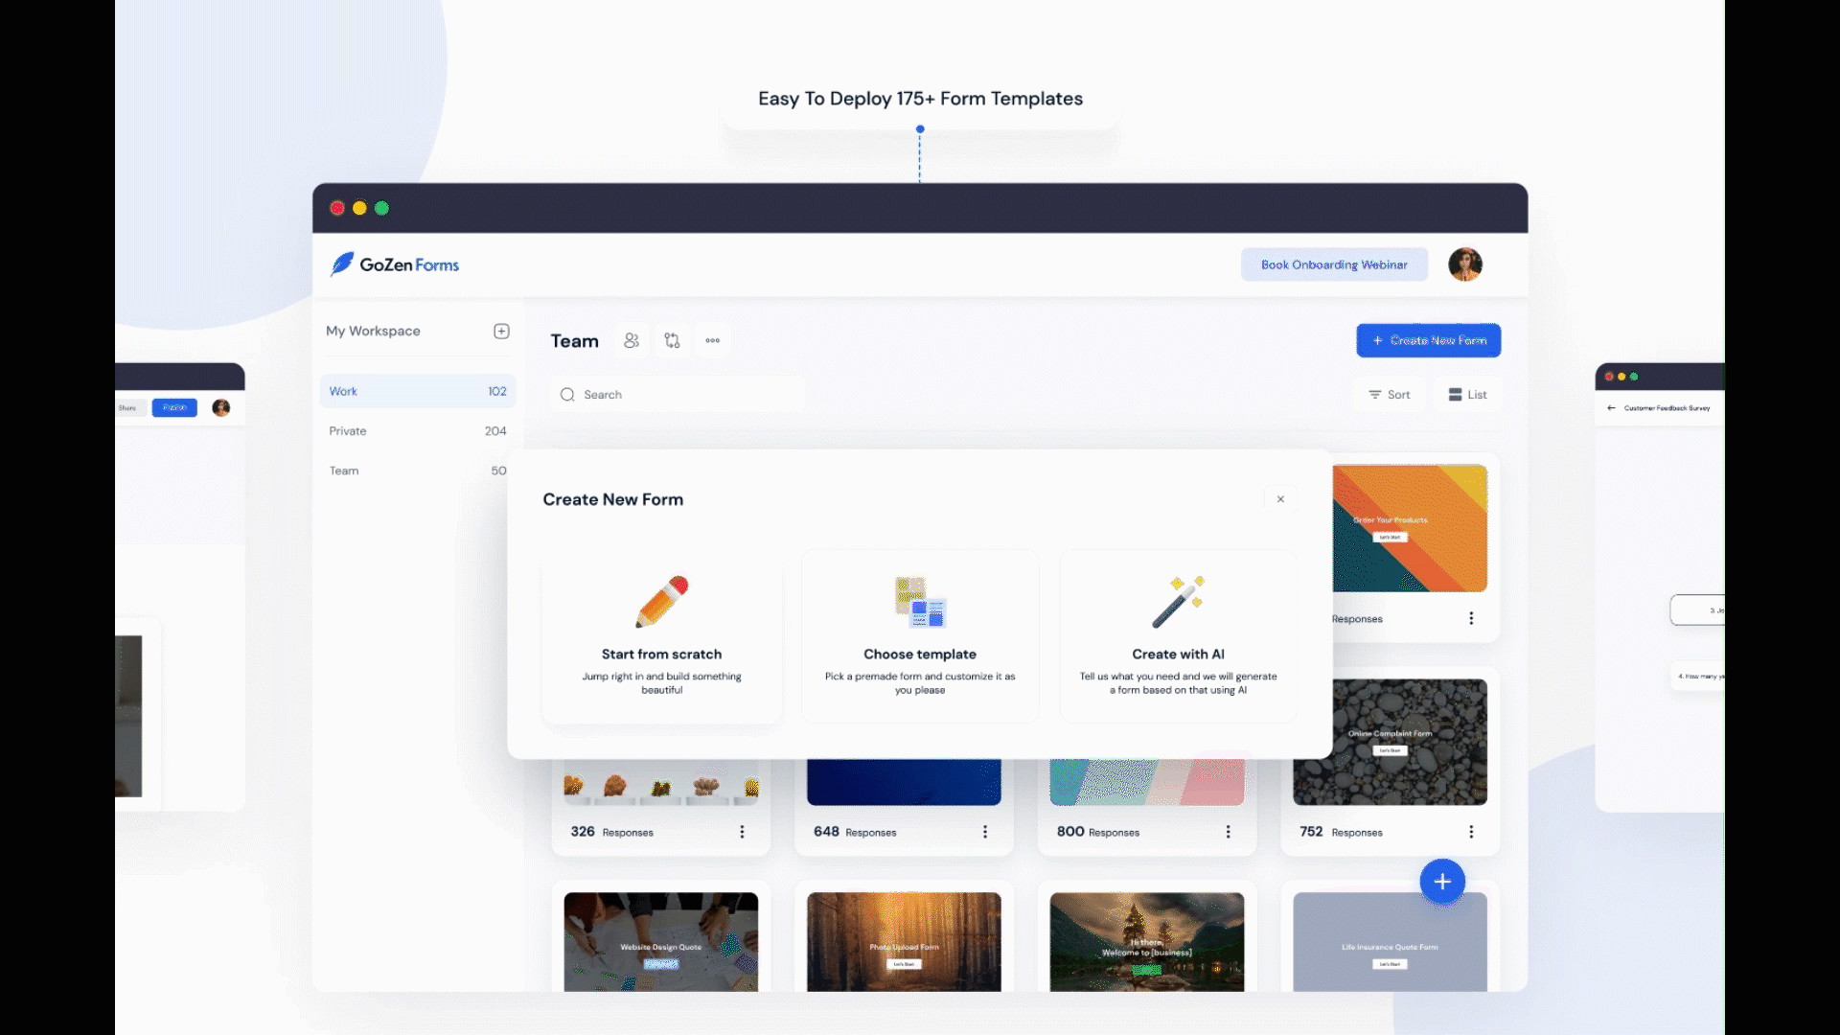Open options for the 752 Responses card
Viewport: 1840px width, 1035px height.
[1471, 832]
